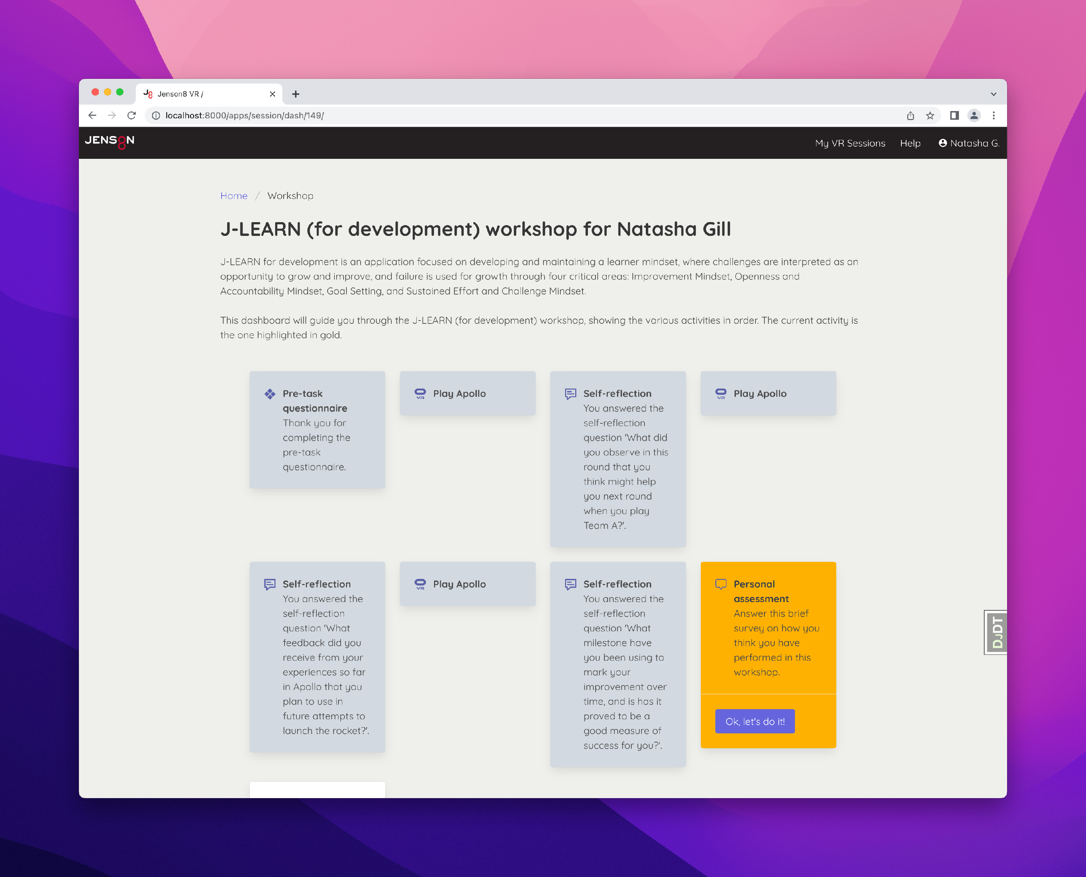Open a new tab with the plus button
Viewport: 1086px width, 877px height.
(x=296, y=94)
